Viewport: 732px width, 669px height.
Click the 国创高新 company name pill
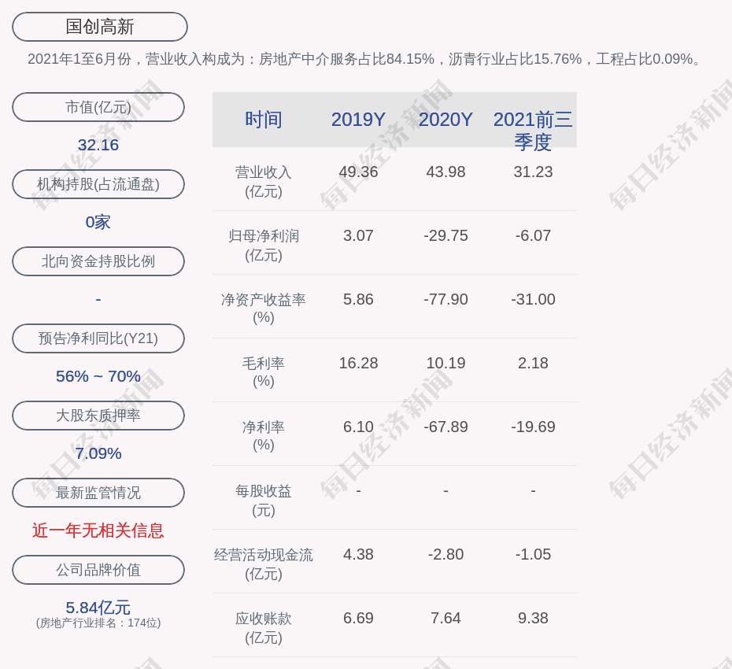point(100,27)
